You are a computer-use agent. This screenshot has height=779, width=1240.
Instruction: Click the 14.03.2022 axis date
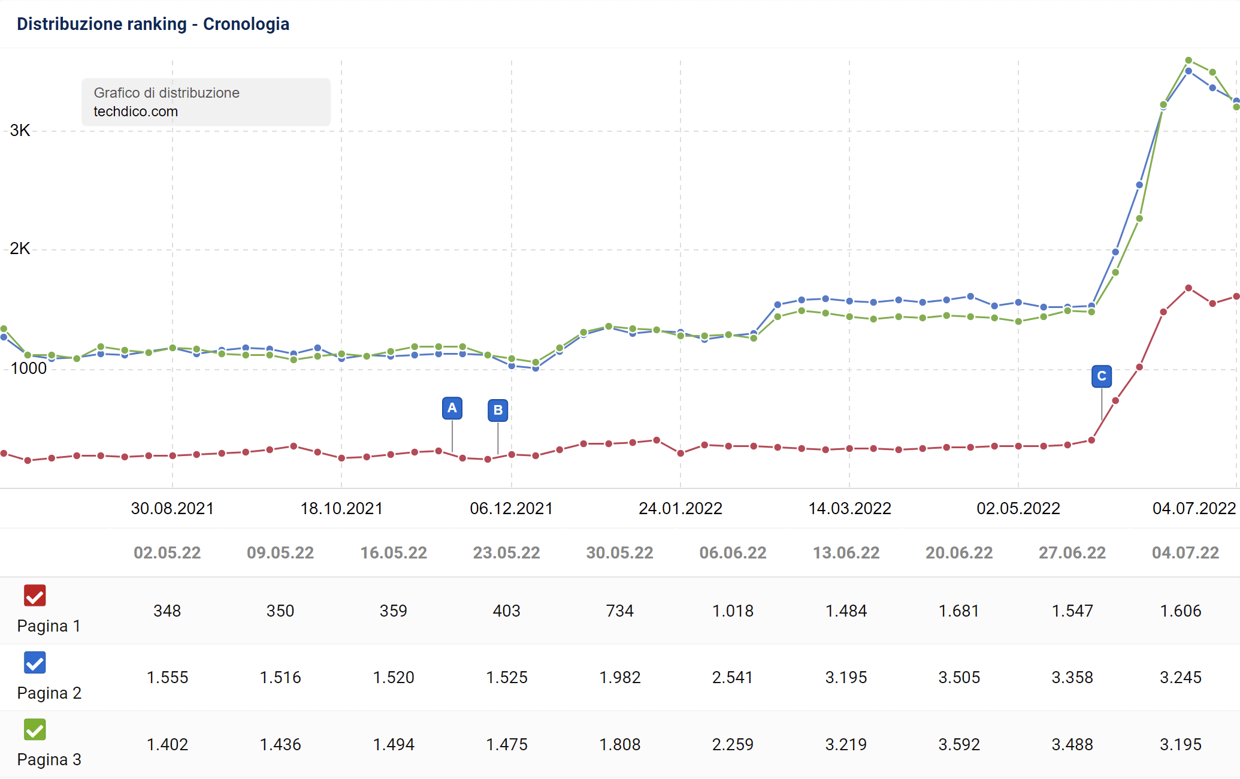pos(850,509)
